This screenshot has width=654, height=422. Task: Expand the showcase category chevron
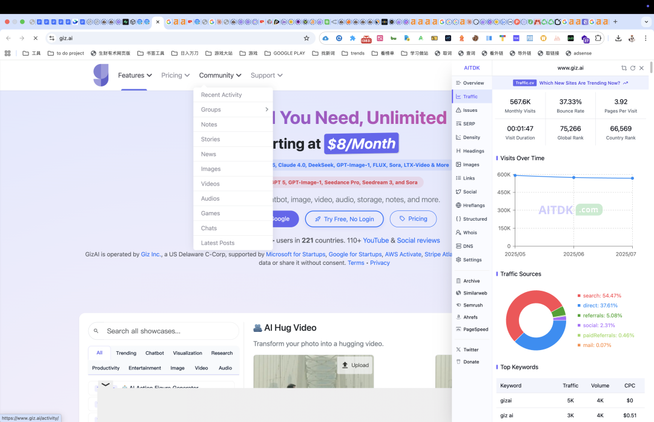(x=105, y=385)
